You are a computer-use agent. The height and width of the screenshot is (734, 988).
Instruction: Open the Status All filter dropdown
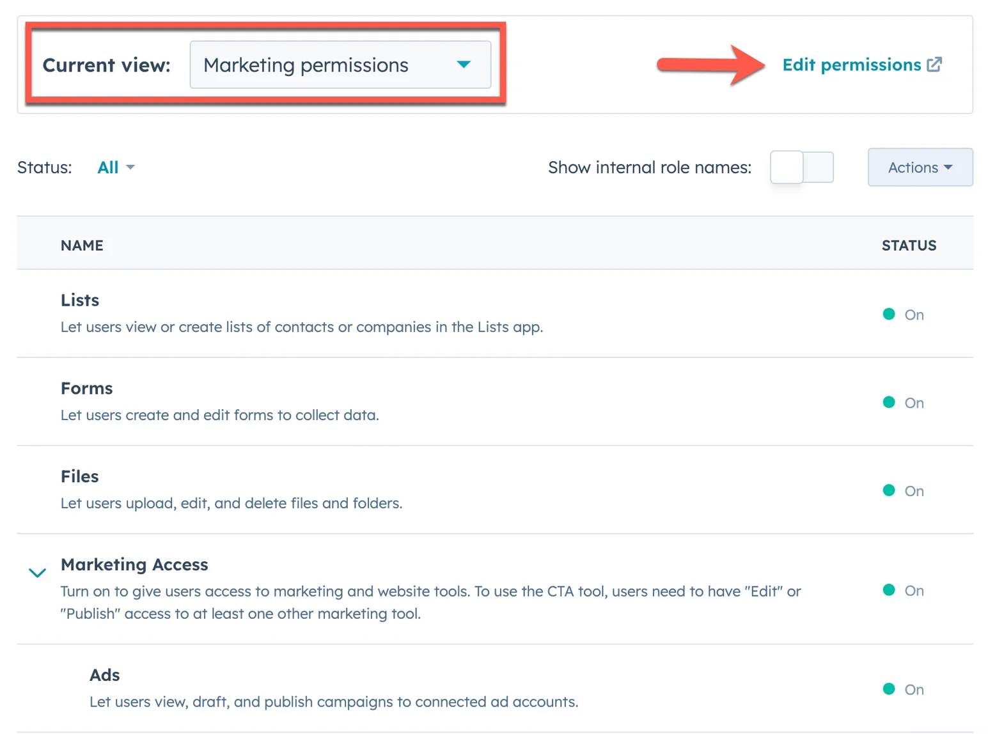click(116, 168)
